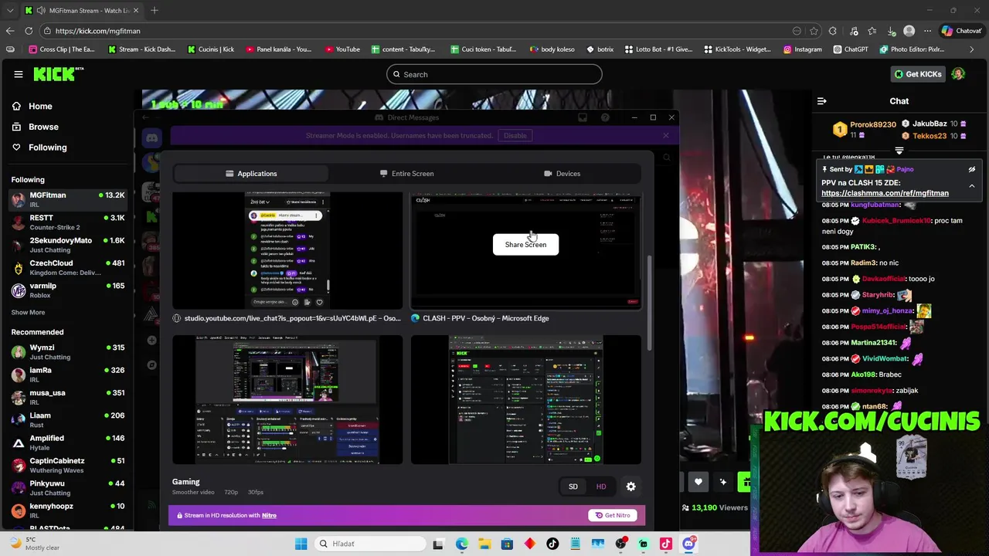Open recommended channel Amplified

click(67, 442)
